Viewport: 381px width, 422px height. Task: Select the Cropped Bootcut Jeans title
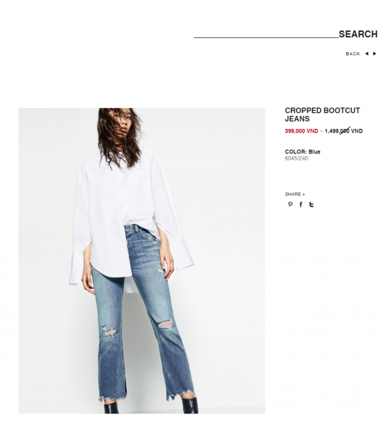click(x=323, y=115)
